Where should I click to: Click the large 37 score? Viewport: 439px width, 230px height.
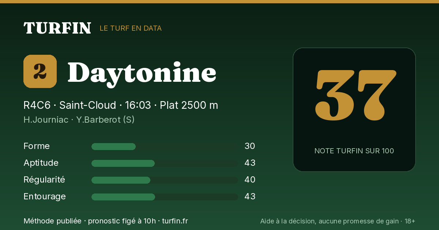click(x=355, y=95)
